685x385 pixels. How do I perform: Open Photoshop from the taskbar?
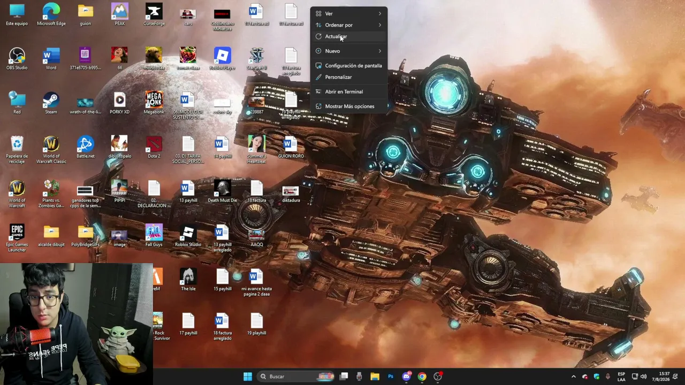[x=391, y=376]
